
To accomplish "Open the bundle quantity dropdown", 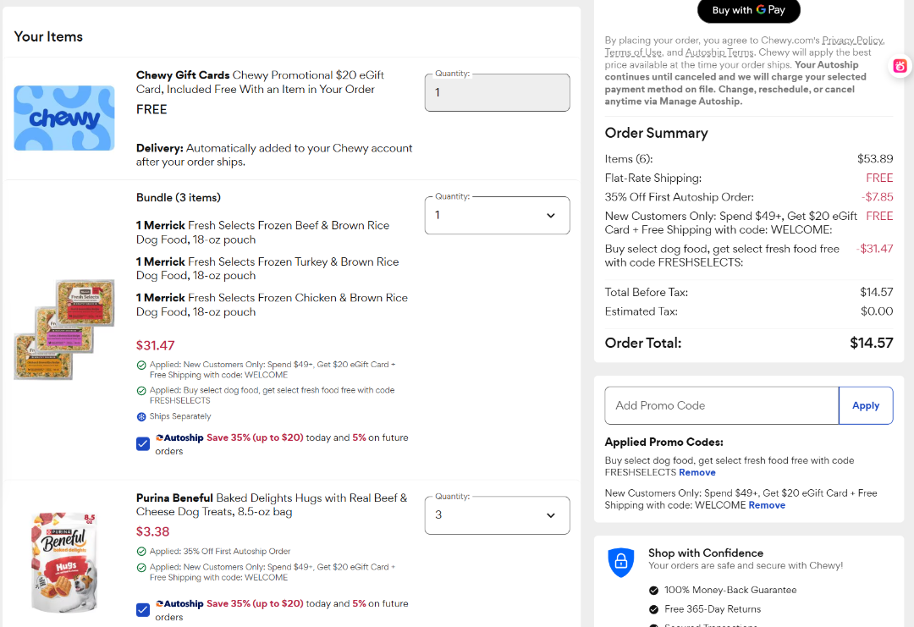I will pyautogui.click(x=498, y=216).
